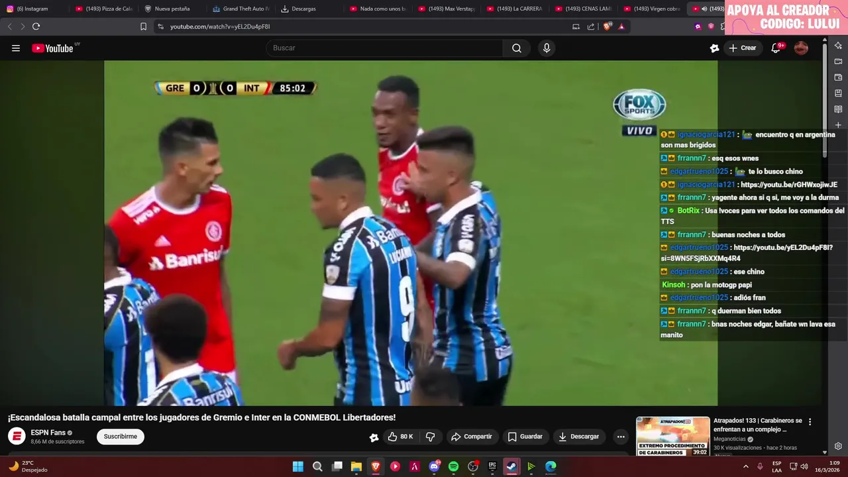Add new item with sidebar plus icon
This screenshot has width=848, height=477.
pos(838,125)
